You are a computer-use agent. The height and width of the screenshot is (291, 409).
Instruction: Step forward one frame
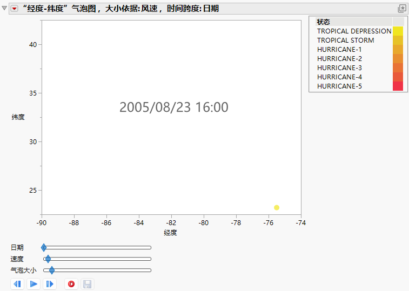click(x=50, y=284)
